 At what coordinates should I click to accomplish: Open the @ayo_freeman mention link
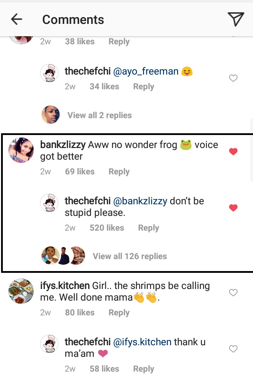[145, 72]
